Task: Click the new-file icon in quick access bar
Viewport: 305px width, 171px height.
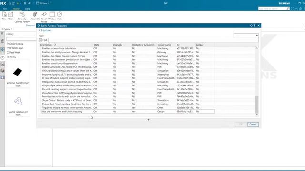Action: click(x=10, y=3)
